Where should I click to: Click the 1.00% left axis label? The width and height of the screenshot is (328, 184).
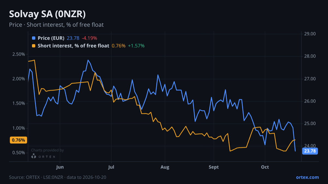tap(19, 128)
